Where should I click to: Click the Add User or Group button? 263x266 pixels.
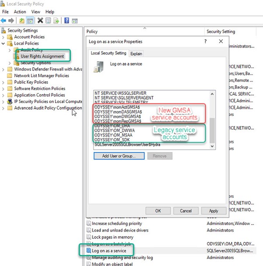[119, 156]
